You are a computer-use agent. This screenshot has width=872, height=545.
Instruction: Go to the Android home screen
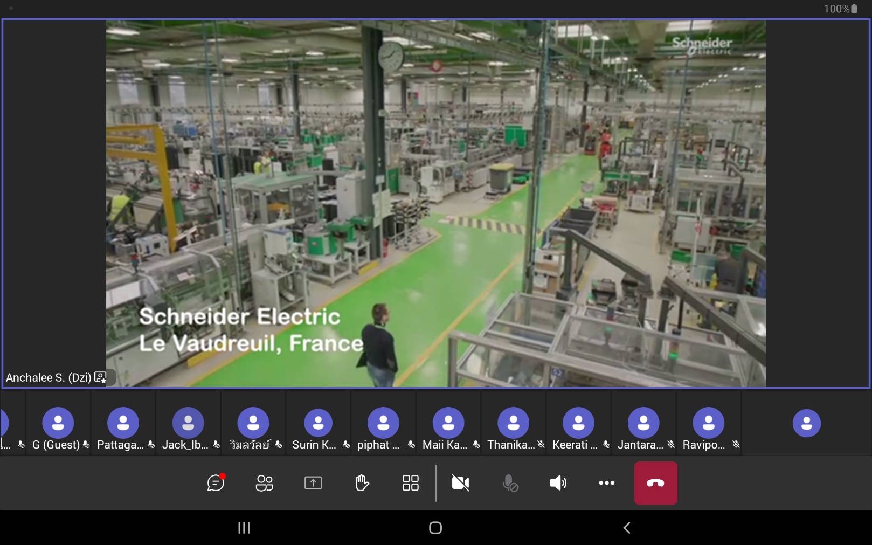point(435,528)
